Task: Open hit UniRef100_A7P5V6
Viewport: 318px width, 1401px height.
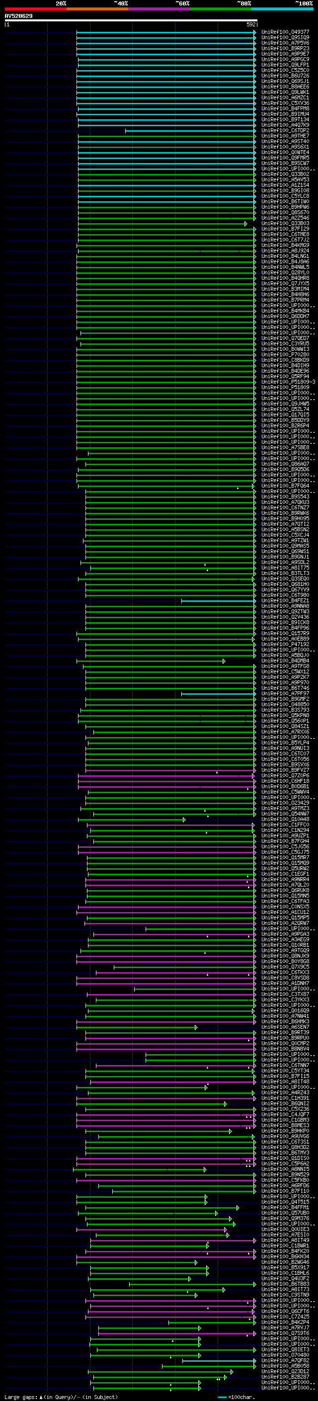Action: tap(285, 43)
